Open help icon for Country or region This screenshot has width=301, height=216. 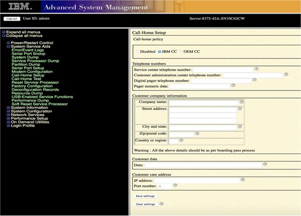tap(181, 140)
